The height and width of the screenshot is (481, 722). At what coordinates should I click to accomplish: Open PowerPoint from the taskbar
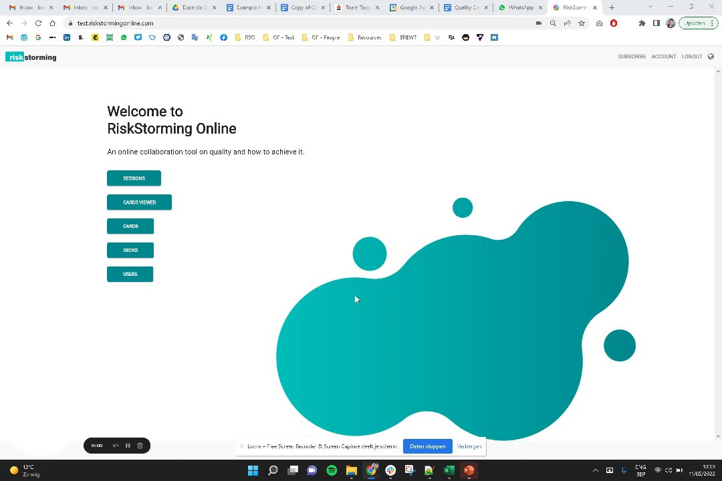469,470
